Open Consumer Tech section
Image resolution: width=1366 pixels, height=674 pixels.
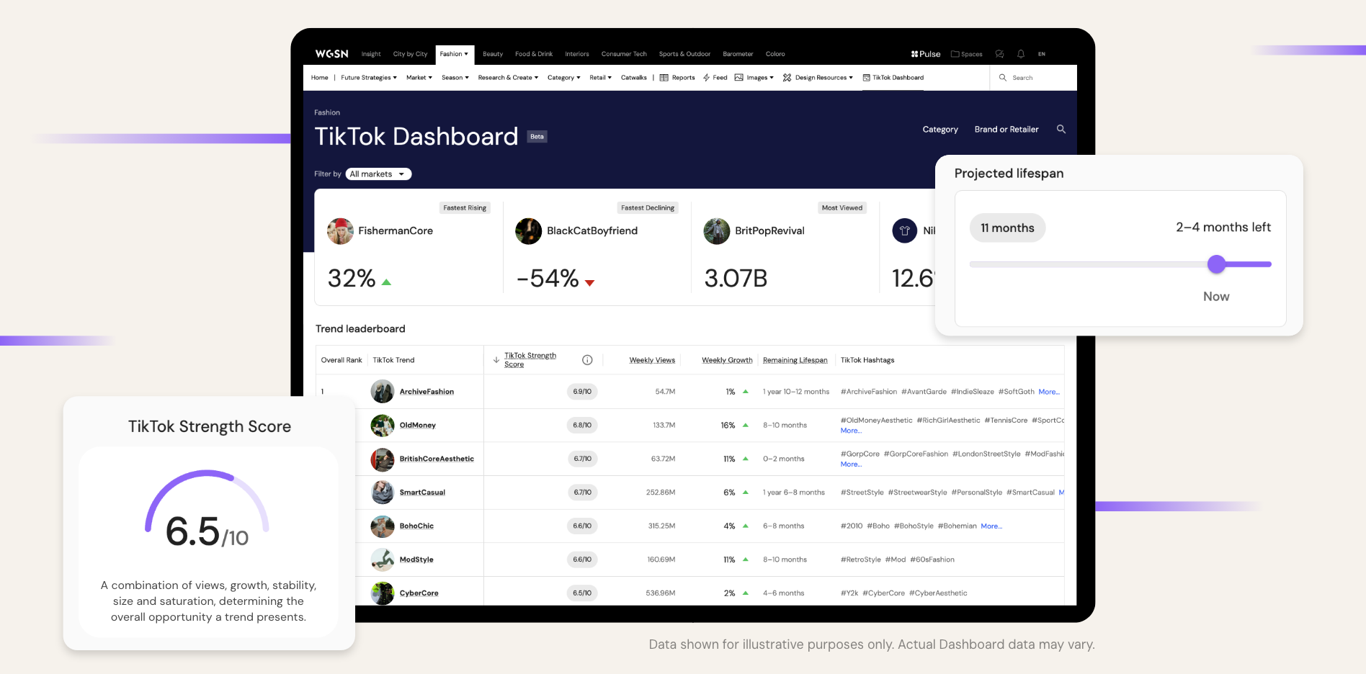tap(624, 54)
